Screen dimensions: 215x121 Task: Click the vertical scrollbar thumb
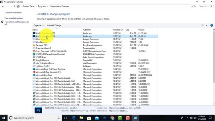click(x=214, y=57)
